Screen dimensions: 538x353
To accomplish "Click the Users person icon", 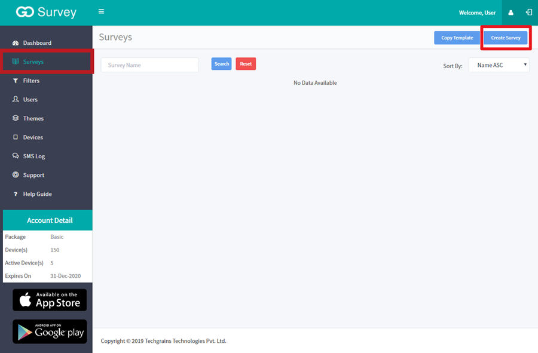I will point(16,99).
